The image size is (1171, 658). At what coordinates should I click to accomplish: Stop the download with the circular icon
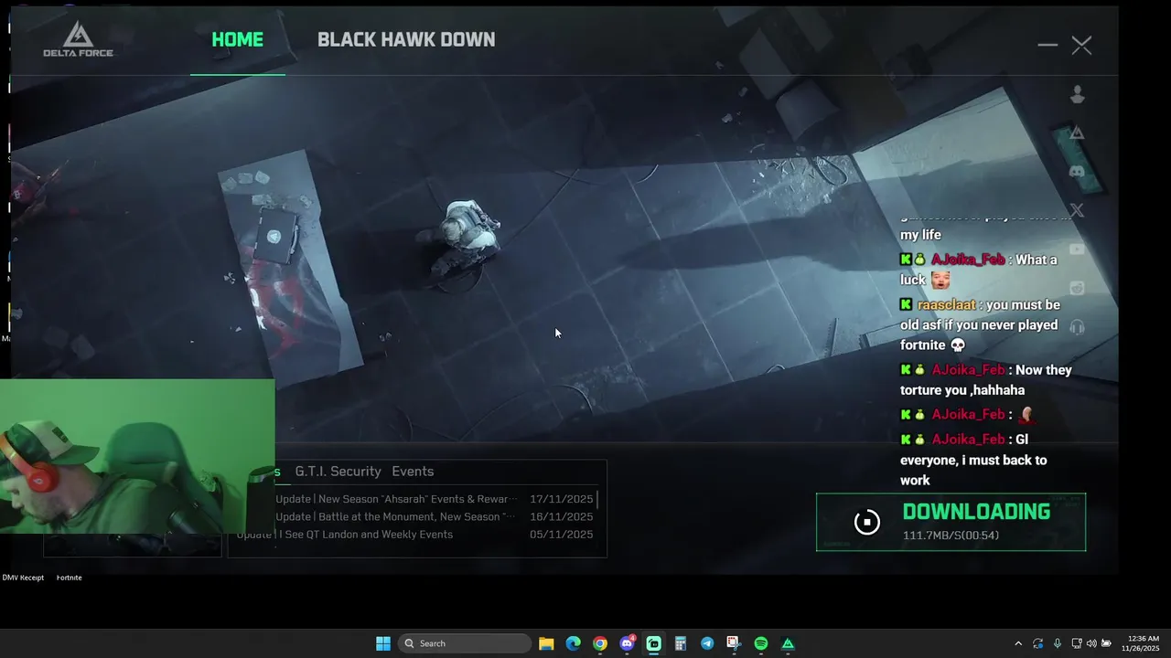(x=866, y=522)
